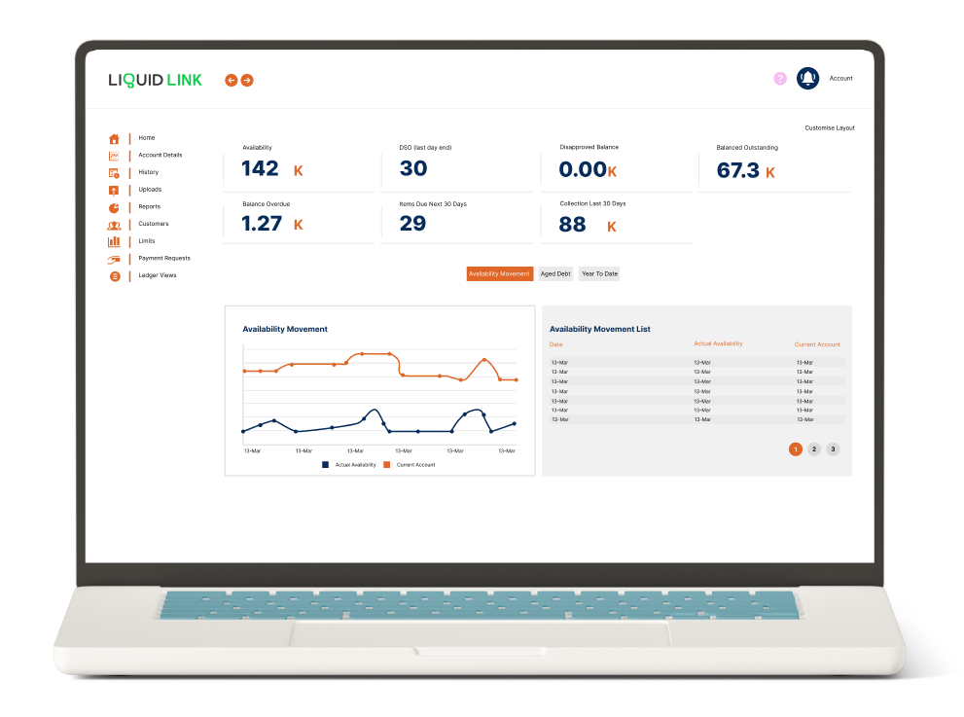Toggle the Actual Availability chart legend
Screen dimensions: 964x717
[x=346, y=464]
